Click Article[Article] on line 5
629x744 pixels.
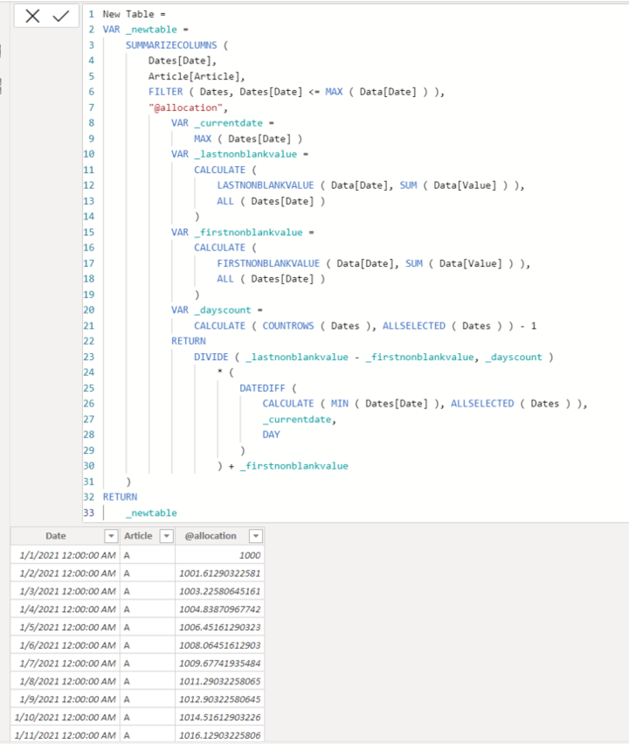click(x=194, y=76)
